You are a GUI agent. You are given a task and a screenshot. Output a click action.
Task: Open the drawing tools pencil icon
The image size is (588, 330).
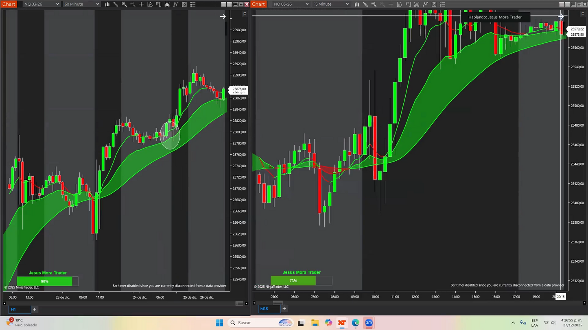tap(116, 4)
